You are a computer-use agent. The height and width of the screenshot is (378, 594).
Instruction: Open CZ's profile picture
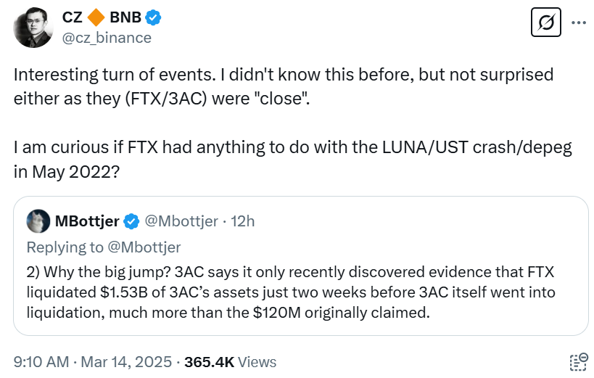click(x=33, y=28)
